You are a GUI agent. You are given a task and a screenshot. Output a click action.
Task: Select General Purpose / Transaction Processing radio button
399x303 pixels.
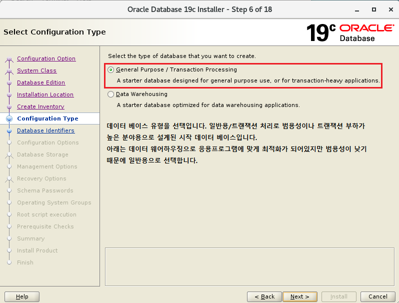tap(110, 69)
